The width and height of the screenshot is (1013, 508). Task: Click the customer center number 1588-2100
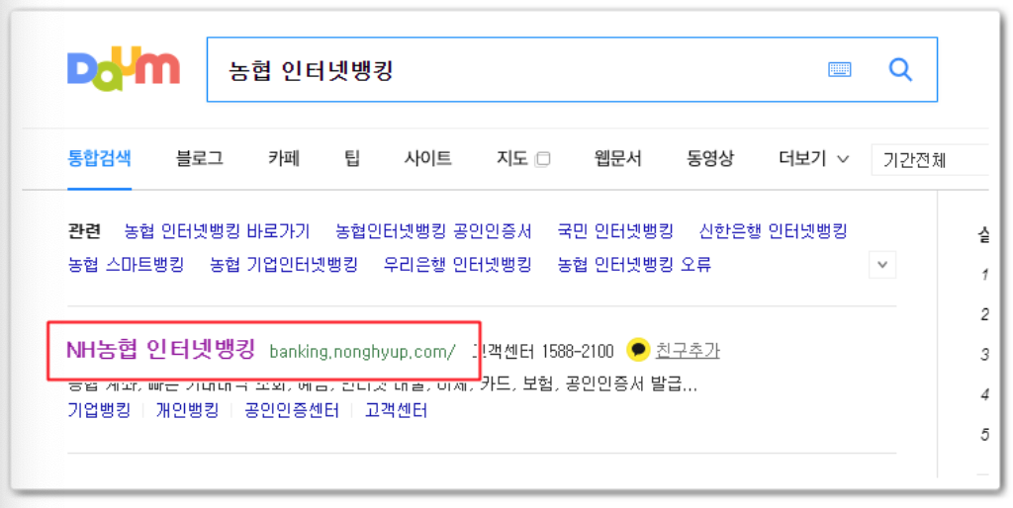click(578, 351)
